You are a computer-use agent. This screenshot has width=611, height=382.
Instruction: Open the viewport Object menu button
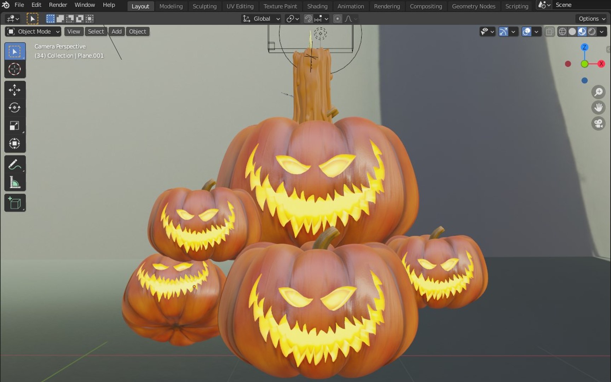(x=137, y=31)
